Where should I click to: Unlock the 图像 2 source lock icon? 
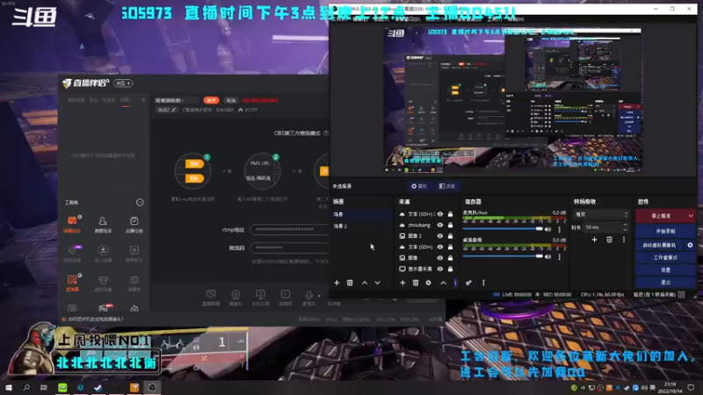[450, 236]
